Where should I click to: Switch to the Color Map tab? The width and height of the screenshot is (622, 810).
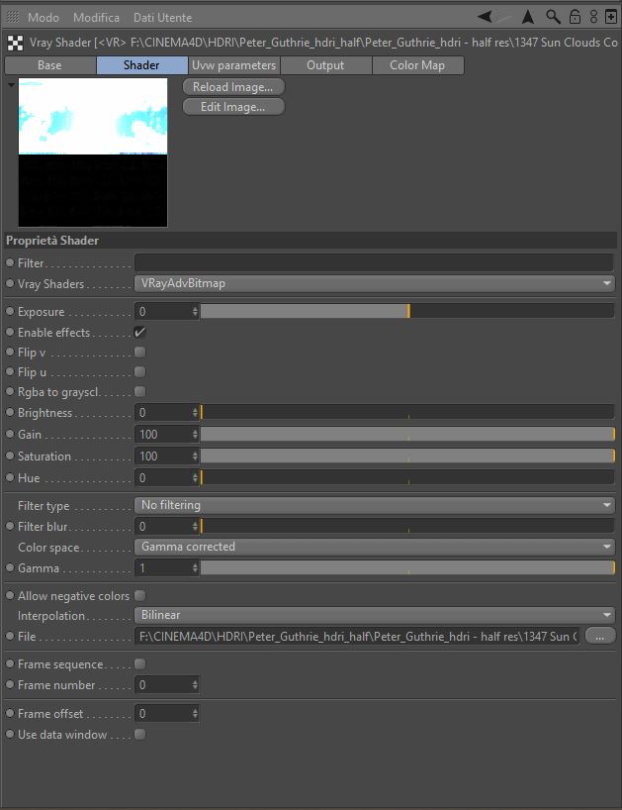[417, 65]
